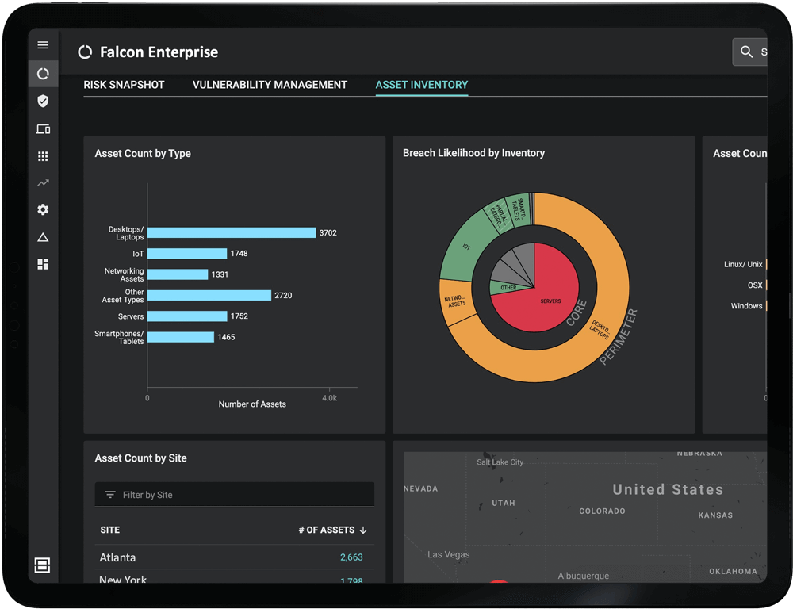Viewport: 793px width, 609px height.
Task: Open the trend line sidebar icon
Action: click(x=43, y=182)
